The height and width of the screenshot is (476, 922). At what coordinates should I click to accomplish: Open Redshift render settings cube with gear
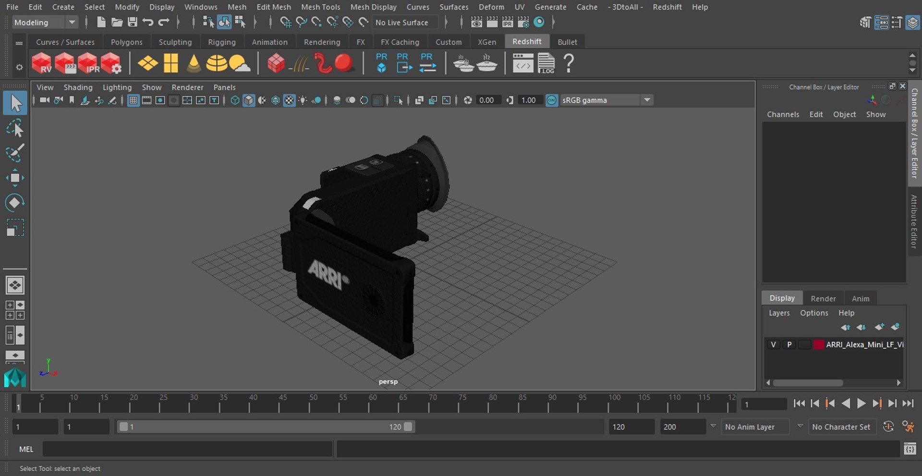pyautogui.click(x=111, y=63)
